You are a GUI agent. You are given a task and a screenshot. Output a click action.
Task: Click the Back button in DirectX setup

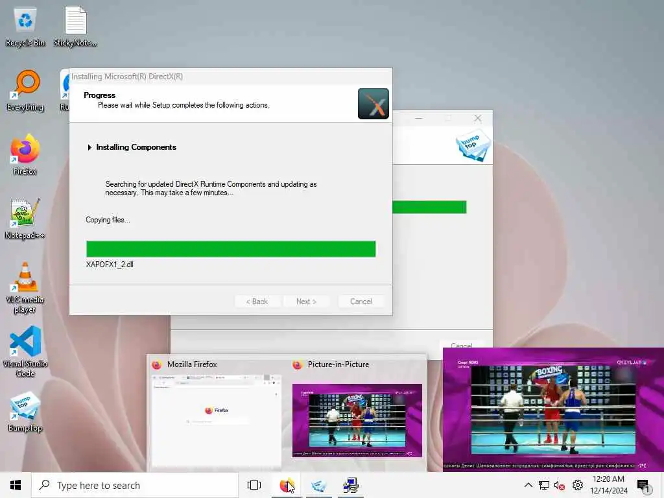[x=257, y=302]
